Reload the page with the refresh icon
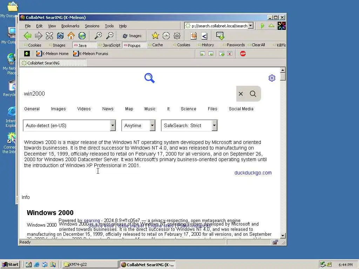This screenshot has width=359, height=269. 60,36
